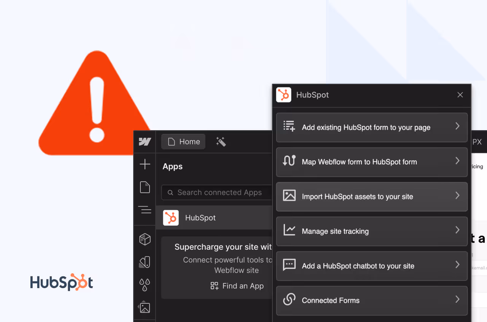Click Find an App
487x322 pixels.
click(x=237, y=286)
